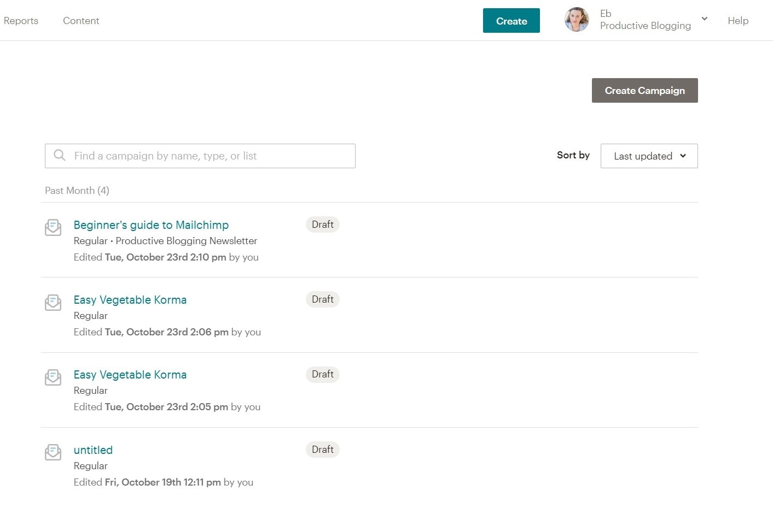773x514 pixels.
Task: Open the untitled campaign
Action: tap(93, 450)
